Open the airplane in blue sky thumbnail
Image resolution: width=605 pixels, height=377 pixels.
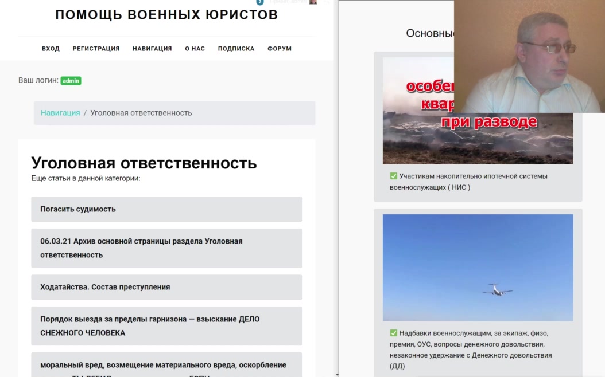tap(478, 268)
